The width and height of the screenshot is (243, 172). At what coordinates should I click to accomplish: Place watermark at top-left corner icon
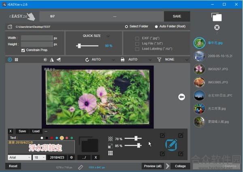tap(162, 135)
